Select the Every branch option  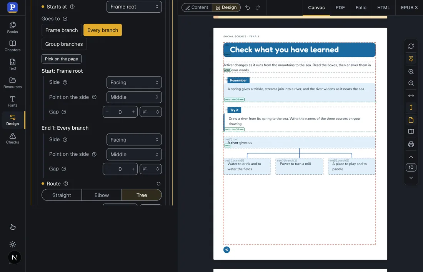click(103, 30)
